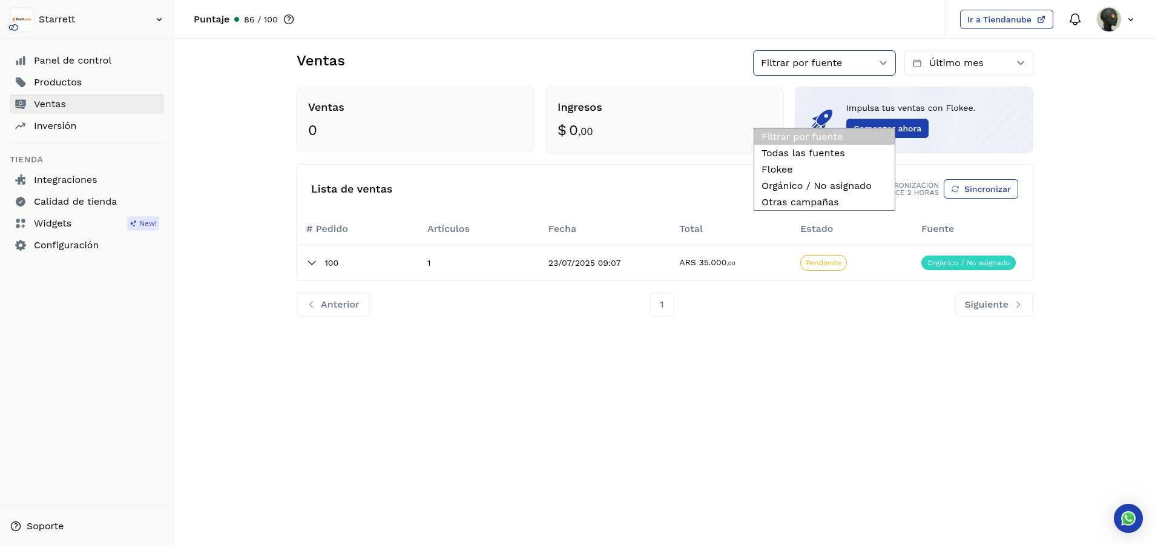The image size is (1155, 545).
Task: Go to Siguiente page
Action: click(x=993, y=305)
